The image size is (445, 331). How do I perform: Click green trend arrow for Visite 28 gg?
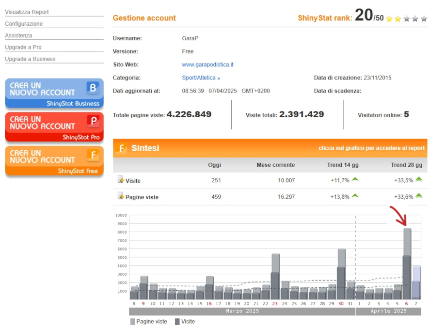click(x=419, y=179)
